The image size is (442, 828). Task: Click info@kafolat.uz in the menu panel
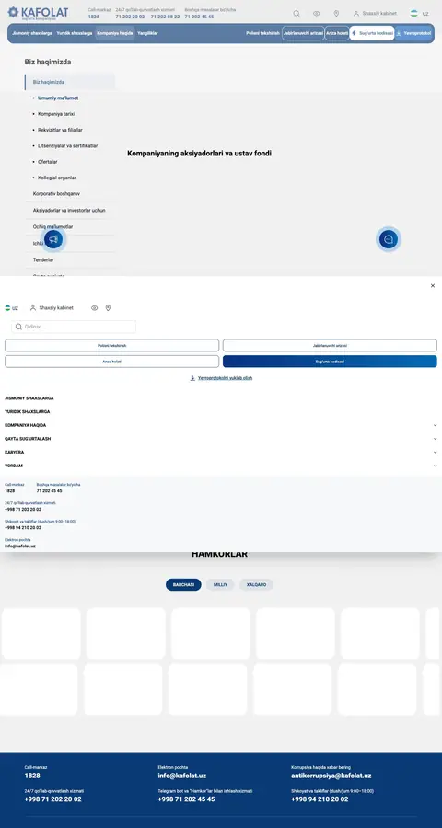pyautogui.click(x=20, y=546)
